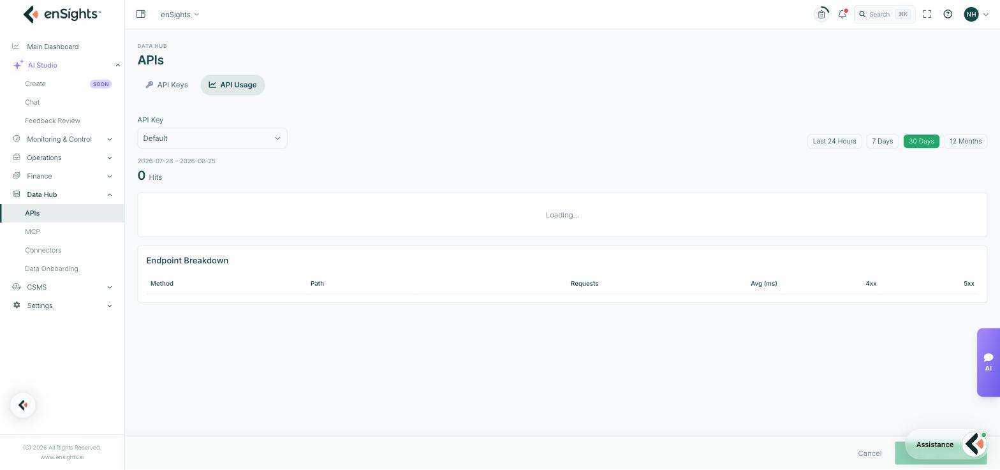Open the enSights workspace dropdown
This screenshot has height=470, width=1000.
click(x=180, y=14)
